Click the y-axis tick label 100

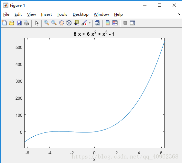pyautogui.click(x=19, y=115)
